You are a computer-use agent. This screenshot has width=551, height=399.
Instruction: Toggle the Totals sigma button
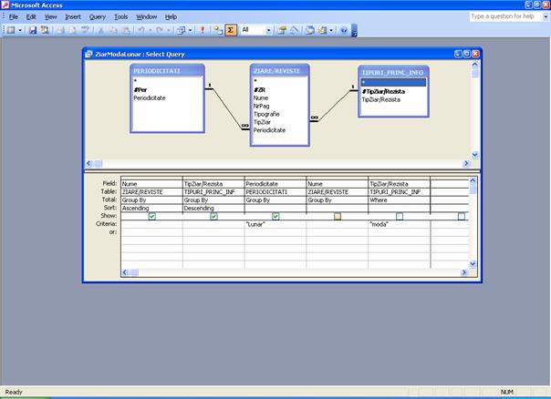pos(231,30)
